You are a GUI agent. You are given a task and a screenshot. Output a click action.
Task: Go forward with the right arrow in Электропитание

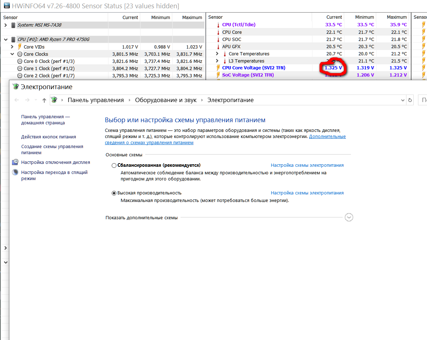(27, 100)
